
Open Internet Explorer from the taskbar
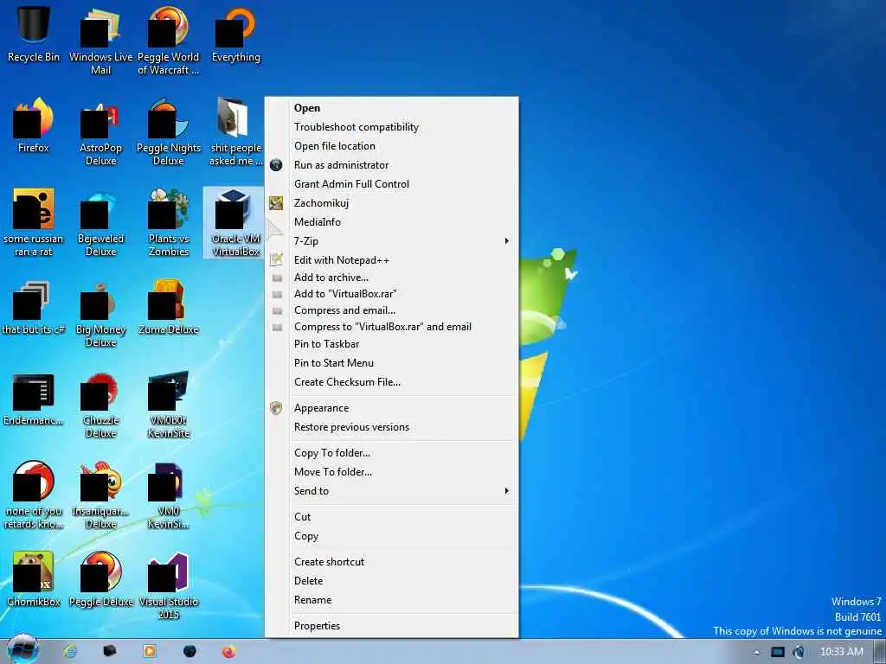pos(70,651)
